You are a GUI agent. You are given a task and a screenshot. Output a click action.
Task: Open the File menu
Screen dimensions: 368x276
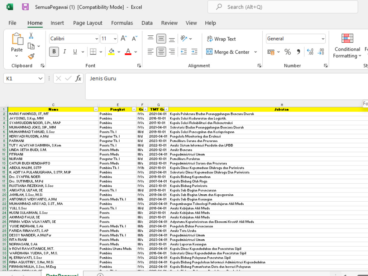click(x=12, y=23)
